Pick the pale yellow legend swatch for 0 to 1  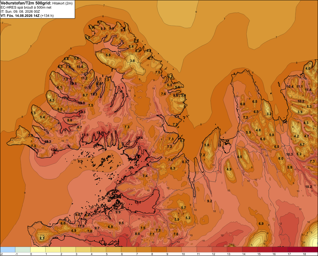coord(38,249)
